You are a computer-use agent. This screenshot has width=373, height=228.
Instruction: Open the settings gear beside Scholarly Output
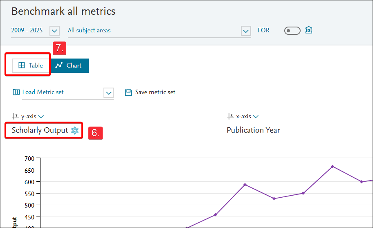75,131
